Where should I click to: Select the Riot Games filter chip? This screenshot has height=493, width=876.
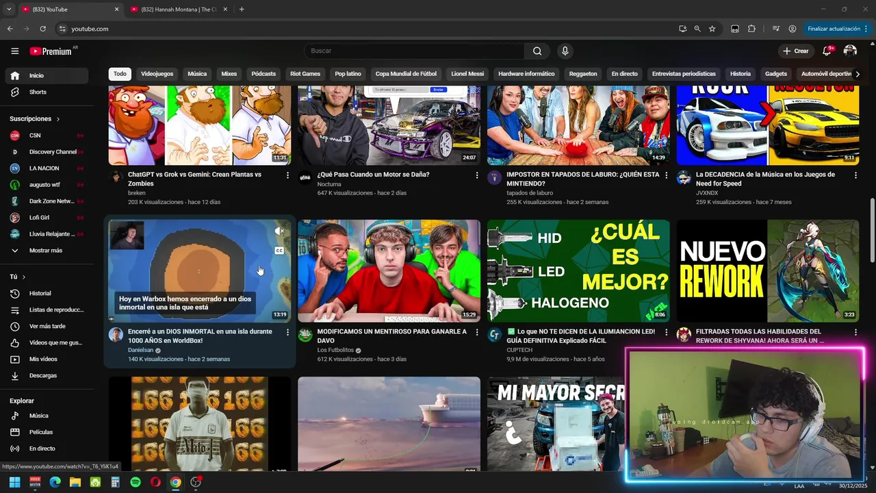click(x=305, y=74)
